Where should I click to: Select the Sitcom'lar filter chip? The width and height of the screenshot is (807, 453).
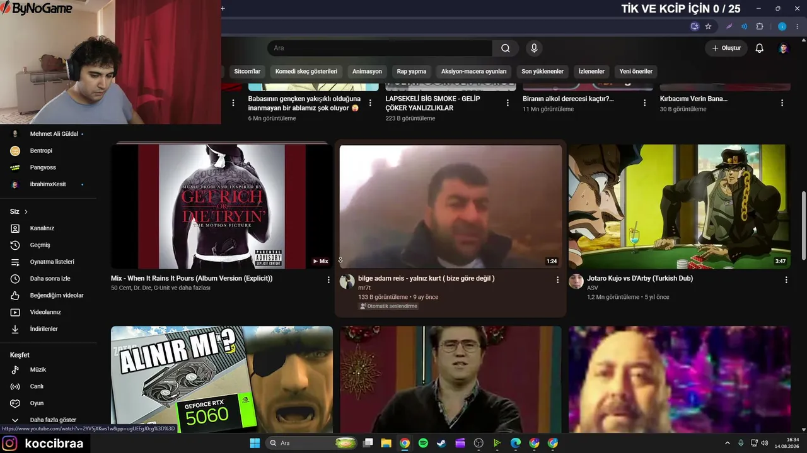(x=247, y=72)
